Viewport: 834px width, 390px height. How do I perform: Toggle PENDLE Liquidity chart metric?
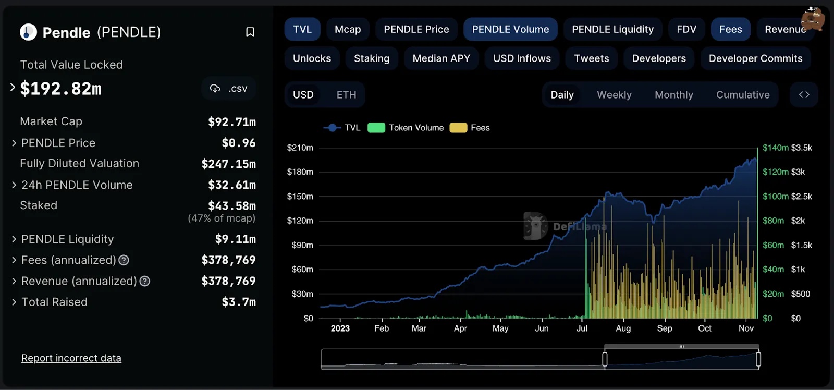[612, 29]
